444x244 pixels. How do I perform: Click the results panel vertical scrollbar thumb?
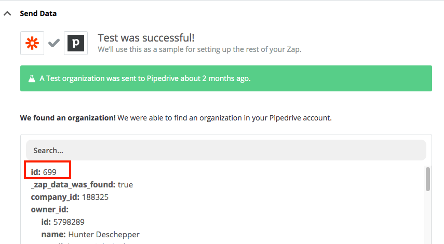coord(427,179)
